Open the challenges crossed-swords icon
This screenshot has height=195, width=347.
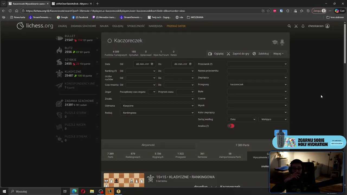[296, 26]
